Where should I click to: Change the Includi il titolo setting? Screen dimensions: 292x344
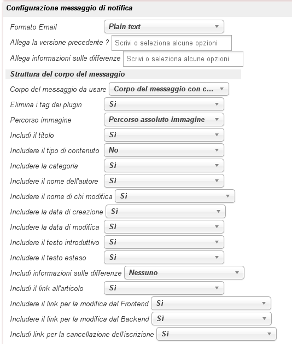pos(164,135)
